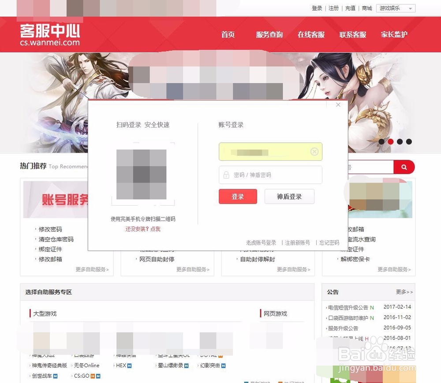Close the login dialog with the X icon
The height and width of the screenshot is (383, 441).
pyautogui.click(x=338, y=105)
